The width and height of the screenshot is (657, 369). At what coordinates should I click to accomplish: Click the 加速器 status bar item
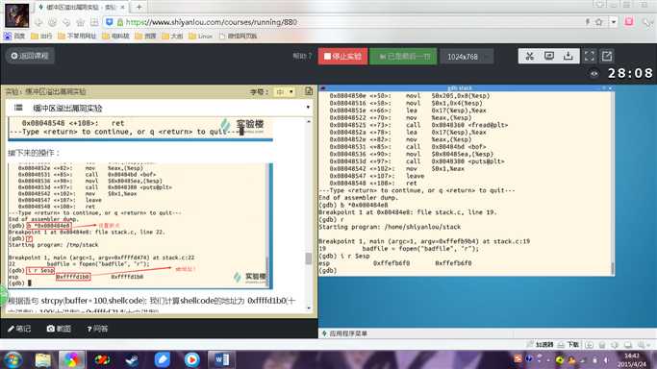click(x=541, y=344)
